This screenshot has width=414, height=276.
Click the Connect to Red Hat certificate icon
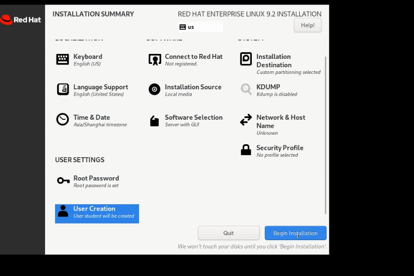click(155, 59)
